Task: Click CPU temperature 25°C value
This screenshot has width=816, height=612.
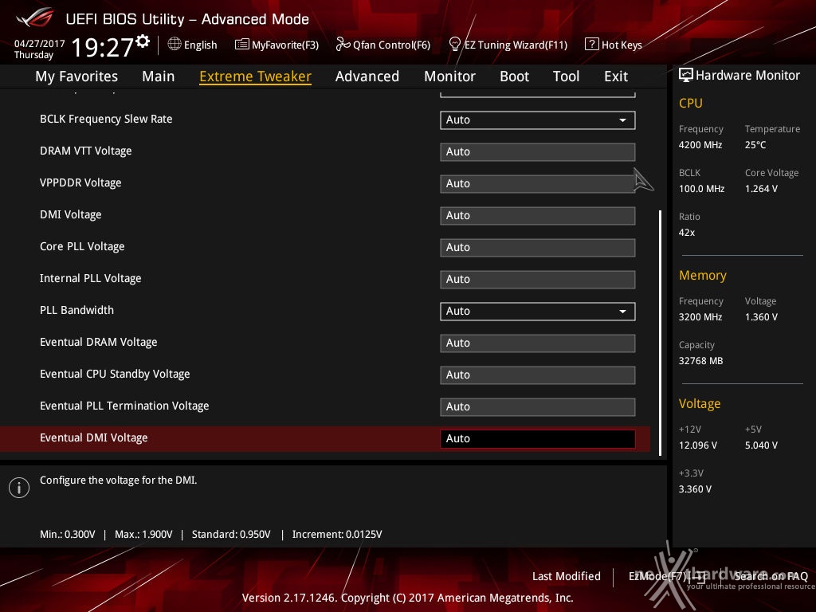Action: (x=755, y=145)
